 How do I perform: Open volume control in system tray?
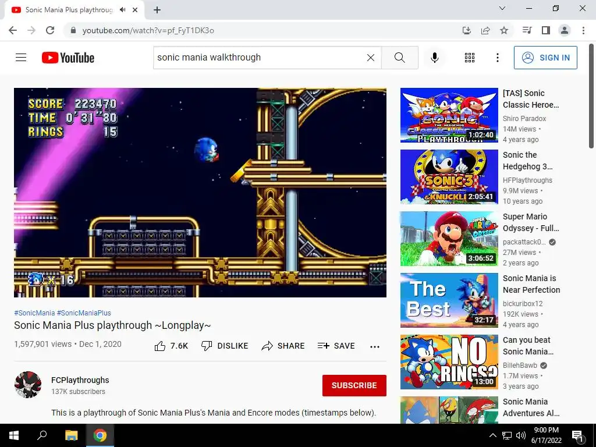pyautogui.click(x=521, y=435)
